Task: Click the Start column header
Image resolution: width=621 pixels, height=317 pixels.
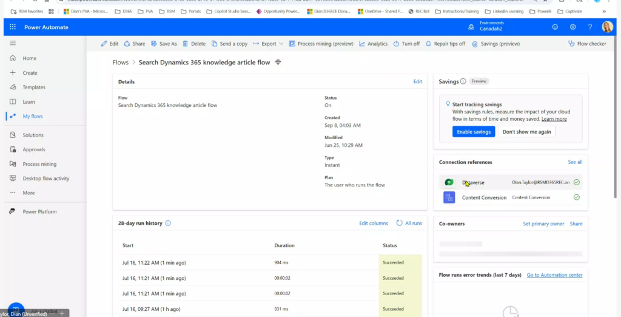Action: coord(128,245)
